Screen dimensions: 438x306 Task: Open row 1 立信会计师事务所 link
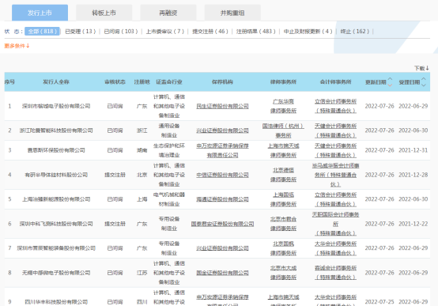335,106
